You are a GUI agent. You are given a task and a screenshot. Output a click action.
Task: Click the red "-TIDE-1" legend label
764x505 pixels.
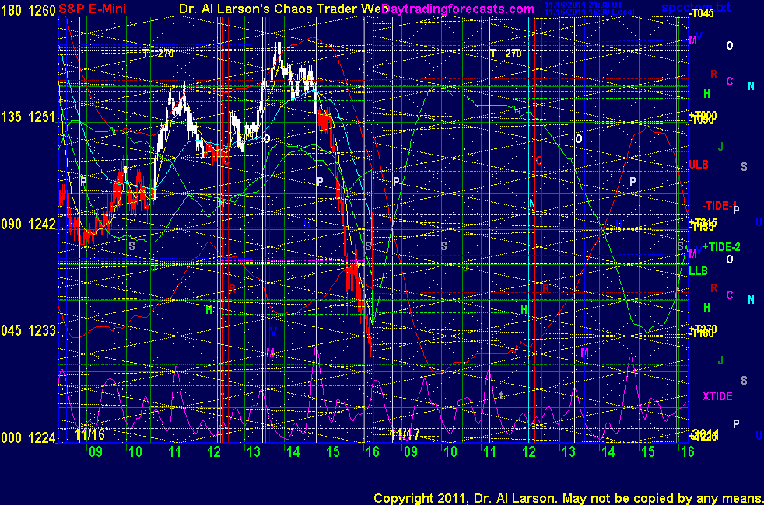[720, 206]
